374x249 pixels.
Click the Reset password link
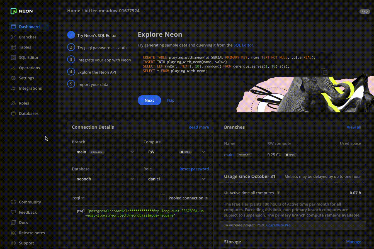[194, 169]
